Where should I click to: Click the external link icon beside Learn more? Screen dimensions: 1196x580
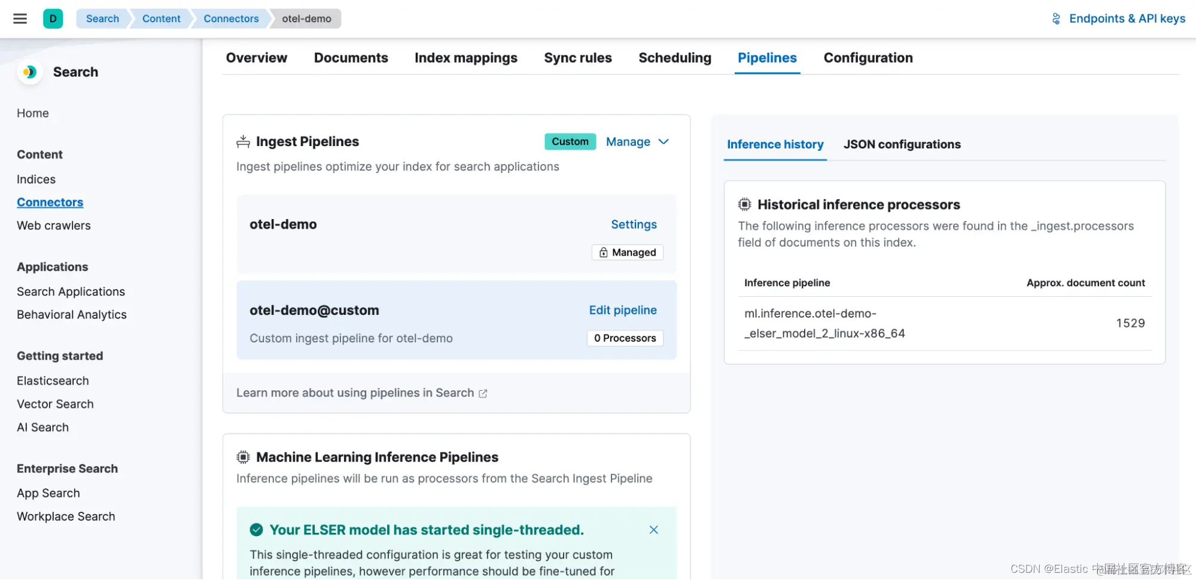point(483,393)
